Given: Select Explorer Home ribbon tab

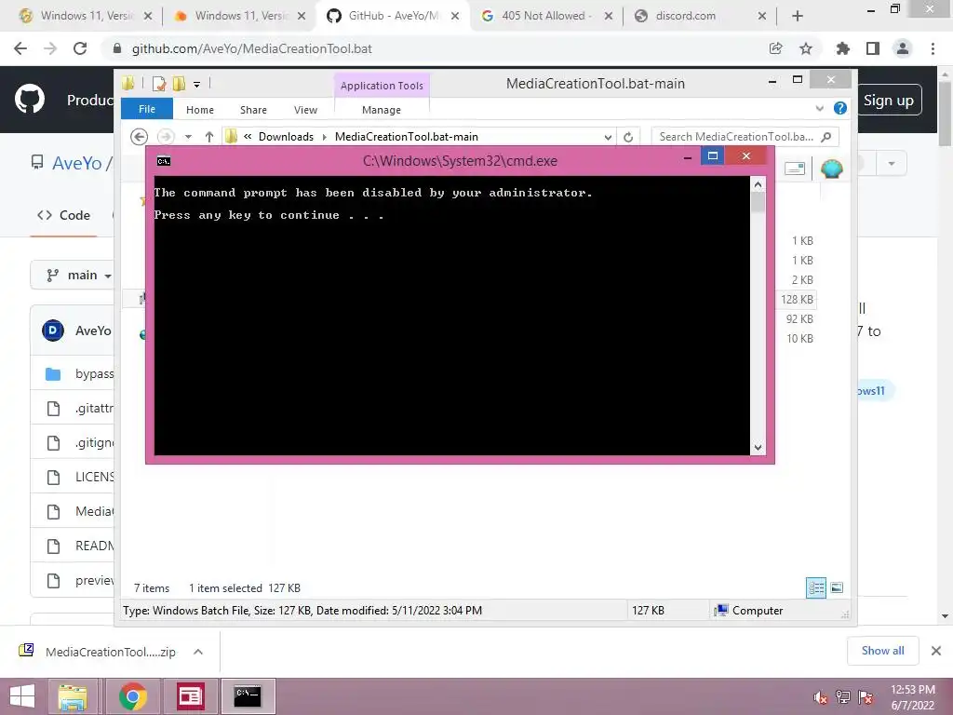Looking at the screenshot, I should (x=200, y=110).
